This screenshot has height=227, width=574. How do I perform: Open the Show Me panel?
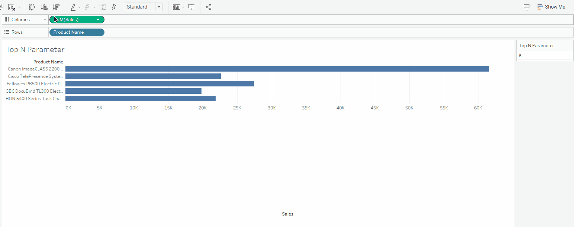[x=551, y=7]
